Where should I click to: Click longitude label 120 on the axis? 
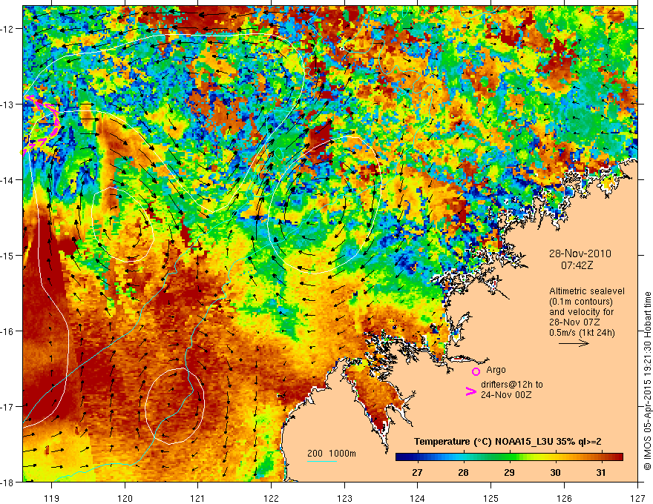tap(125, 498)
